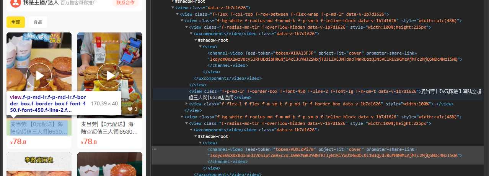Play the highlighted 麦当劳 video card
Screen dimensions: 489x176
[39, 76]
